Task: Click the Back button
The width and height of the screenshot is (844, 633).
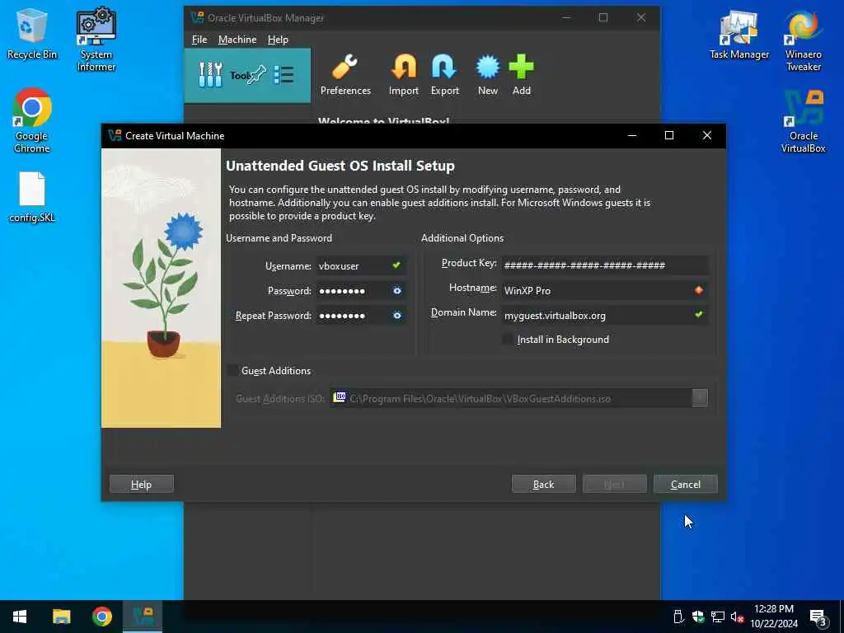Action: (544, 484)
